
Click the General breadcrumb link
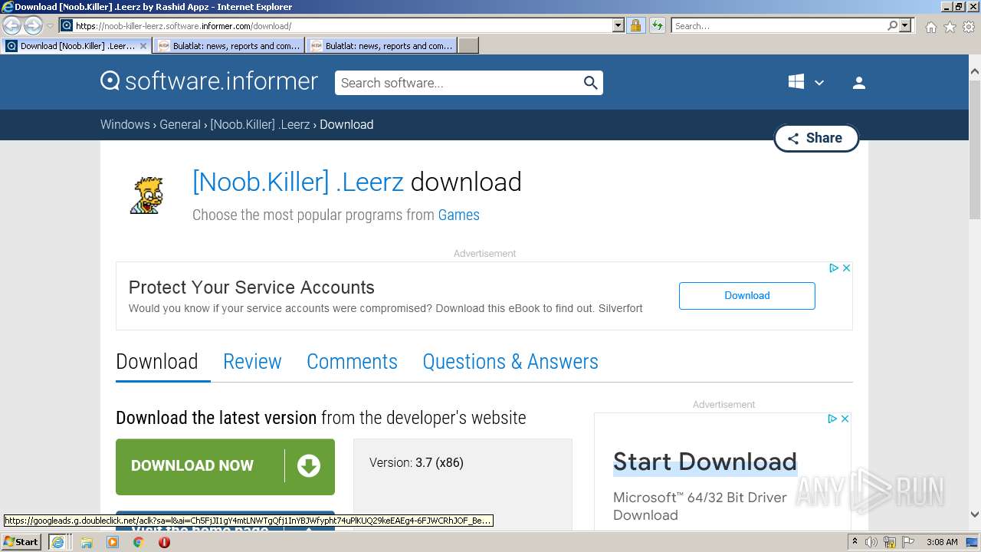tap(180, 124)
